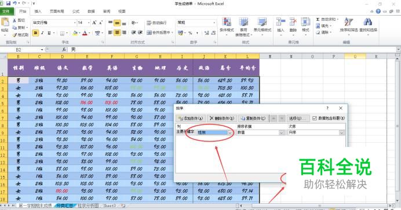Toggle Underline formatting button
This screenshot has height=210, width=401.
pyautogui.click(x=49, y=33)
